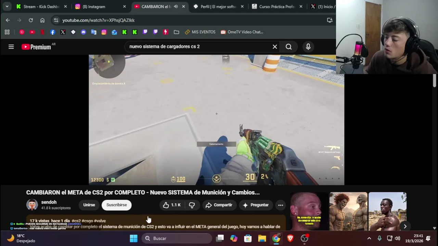Click the install app icon in address bar
Screen dimensions: 438x246
tap(330, 20)
